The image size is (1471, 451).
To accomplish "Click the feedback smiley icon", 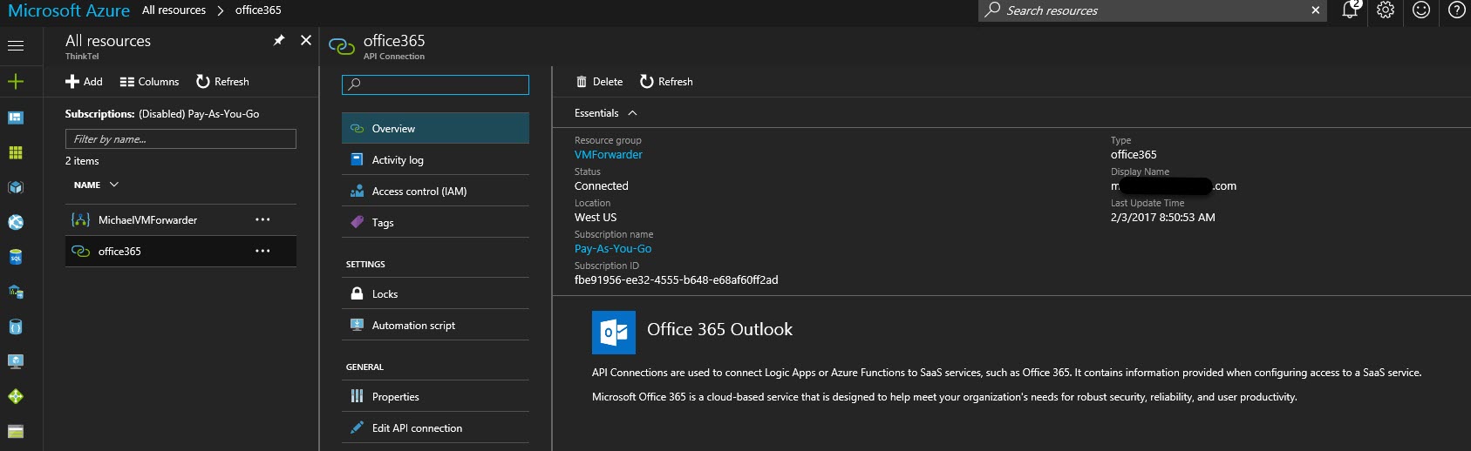I will pos(1421,10).
